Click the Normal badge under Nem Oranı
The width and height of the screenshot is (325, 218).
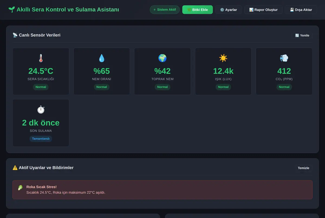point(102,87)
